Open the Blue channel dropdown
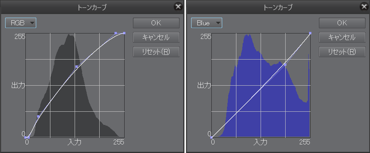The width and height of the screenshot is (370, 153). point(206,23)
